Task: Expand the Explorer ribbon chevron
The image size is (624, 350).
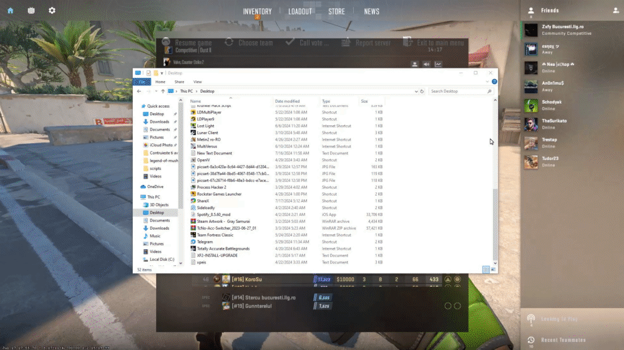Action: tap(487, 82)
